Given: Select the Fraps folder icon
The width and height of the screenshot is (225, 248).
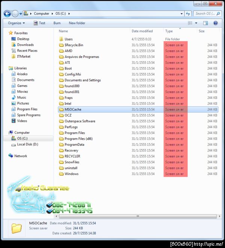Looking at the screenshot, I should click(61, 98).
